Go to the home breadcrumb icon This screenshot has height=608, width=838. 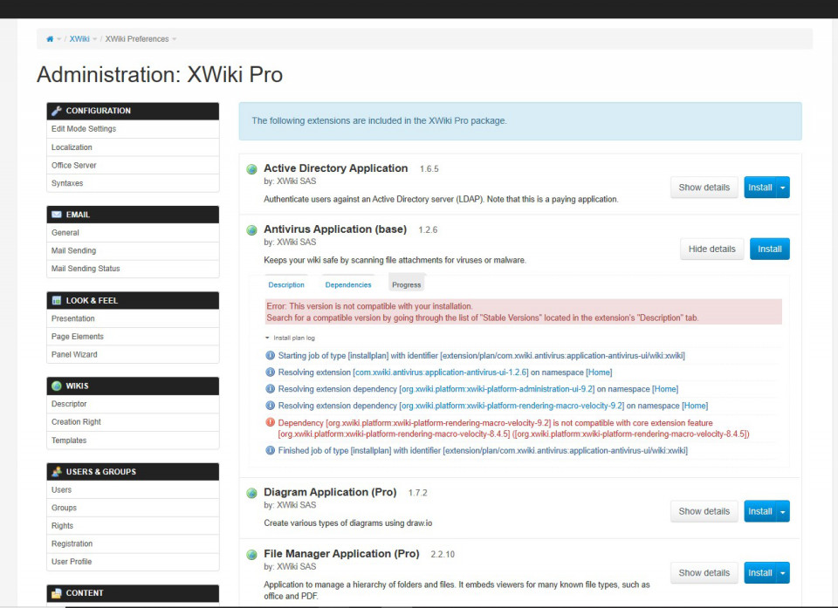click(x=50, y=39)
